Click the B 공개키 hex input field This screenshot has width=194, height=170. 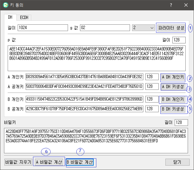[x=84, y=109]
